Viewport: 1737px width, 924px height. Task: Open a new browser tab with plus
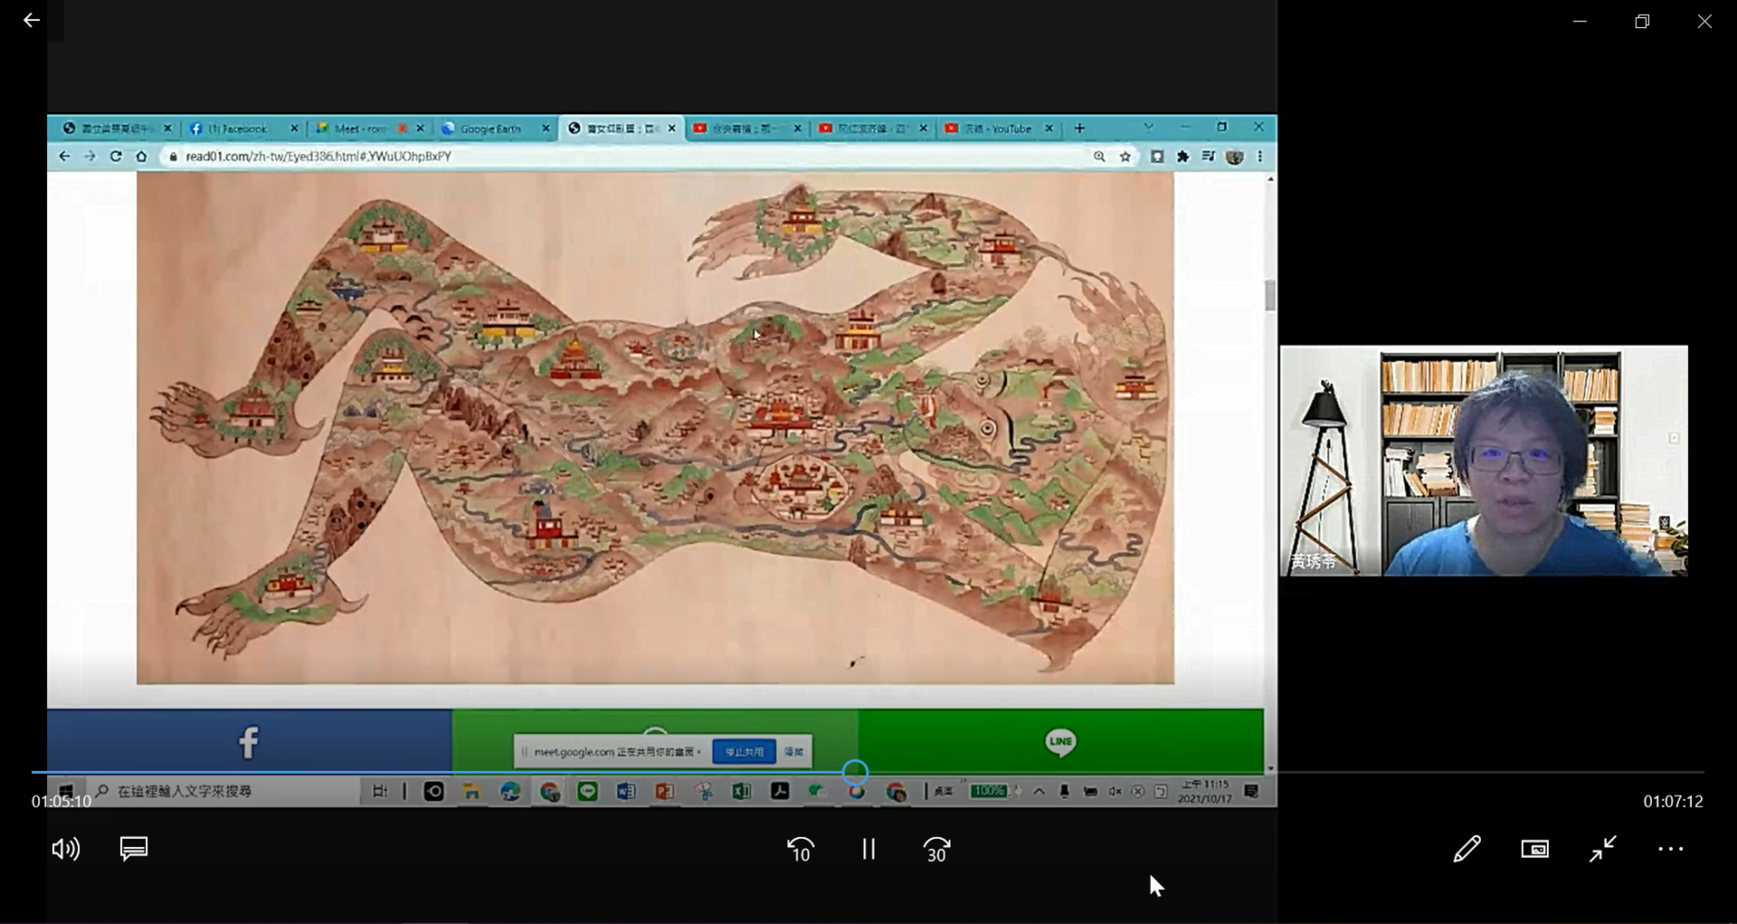(x=1079, y=129)
